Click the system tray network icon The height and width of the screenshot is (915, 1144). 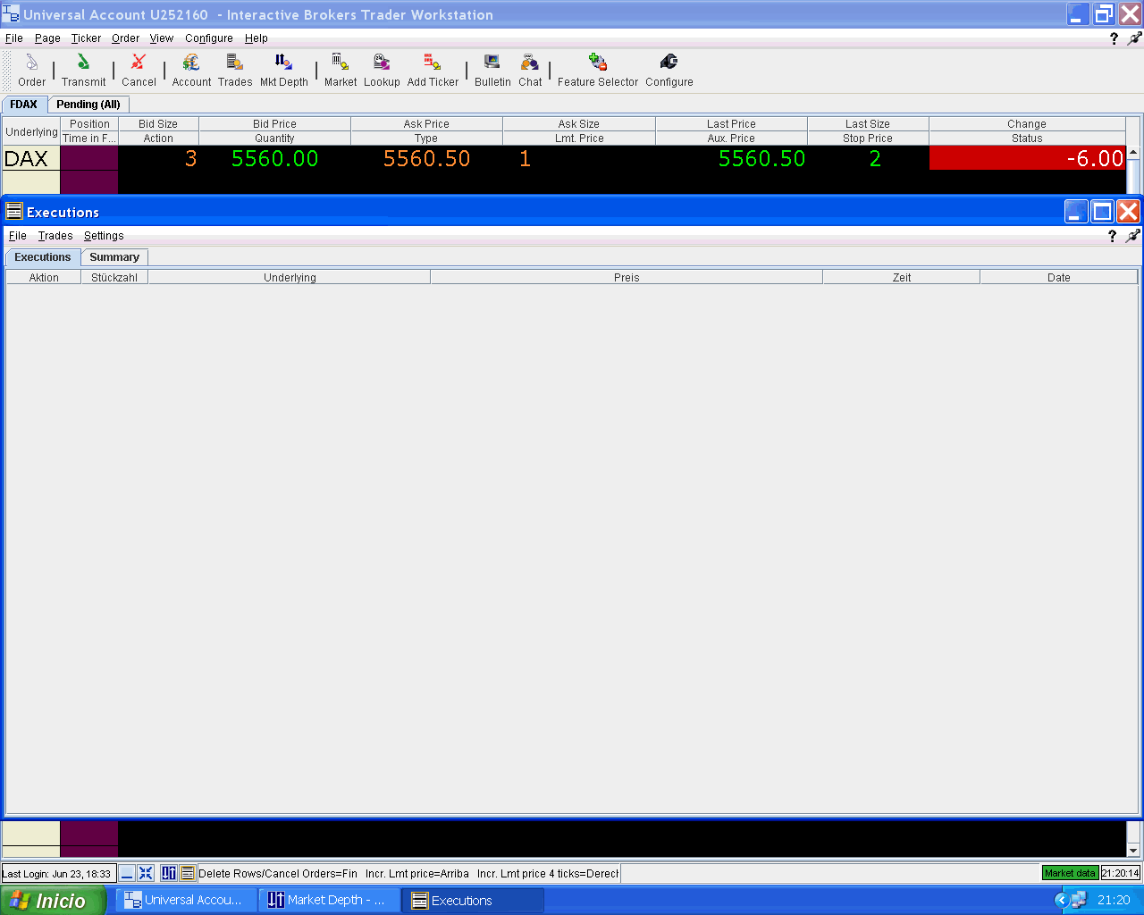(x=1080, y=900)
